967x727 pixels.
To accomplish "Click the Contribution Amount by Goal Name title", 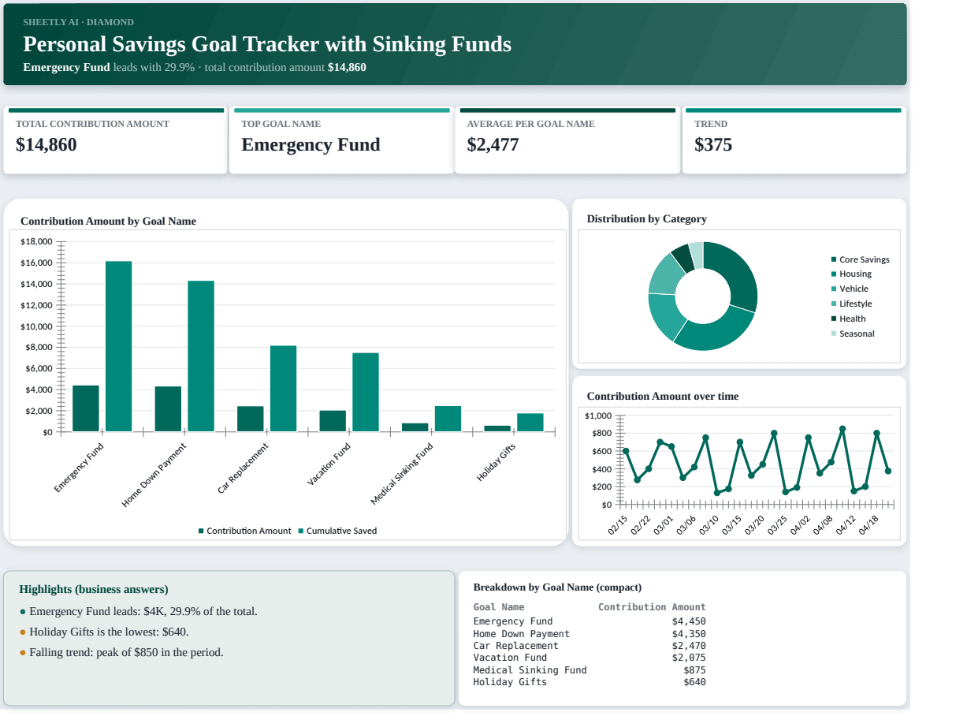I will (108, 222).
